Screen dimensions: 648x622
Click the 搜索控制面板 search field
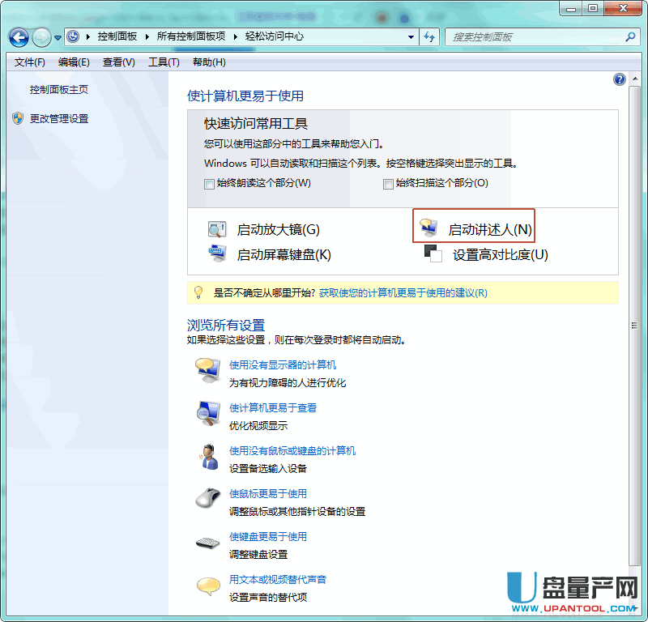tap(535, 36)
